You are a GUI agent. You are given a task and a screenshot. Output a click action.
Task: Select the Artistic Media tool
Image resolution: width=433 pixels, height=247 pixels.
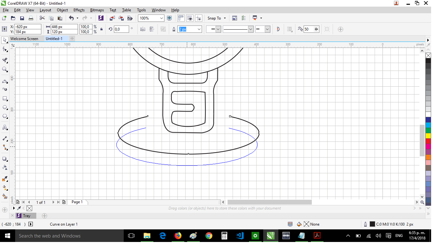pos(5,89)
